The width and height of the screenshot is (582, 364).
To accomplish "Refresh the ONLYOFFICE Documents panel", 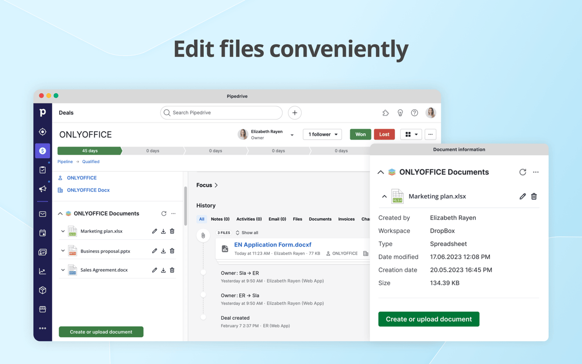I will click(163, 214).
